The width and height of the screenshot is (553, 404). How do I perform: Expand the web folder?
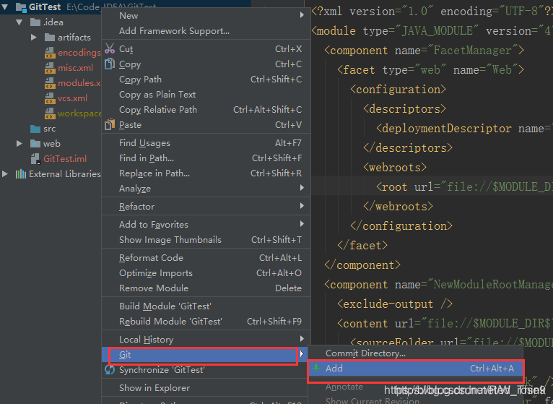pyautogui.click(x=19, y=144)
